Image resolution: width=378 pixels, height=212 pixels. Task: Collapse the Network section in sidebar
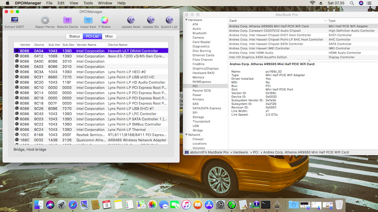click(186, 135)
